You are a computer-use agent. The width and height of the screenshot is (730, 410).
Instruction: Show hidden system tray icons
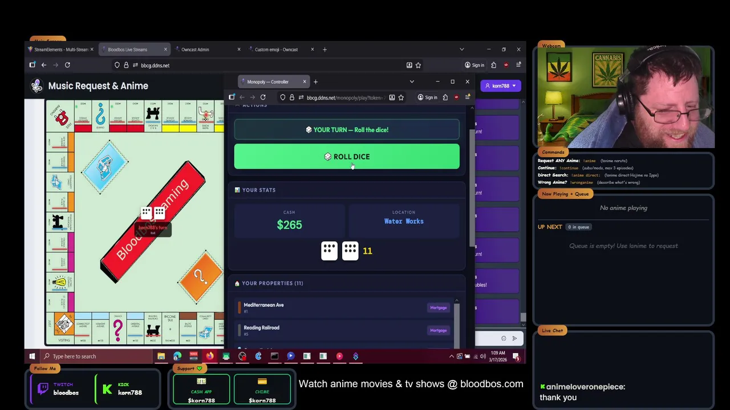pyautogui.click(x=452, y=356)
